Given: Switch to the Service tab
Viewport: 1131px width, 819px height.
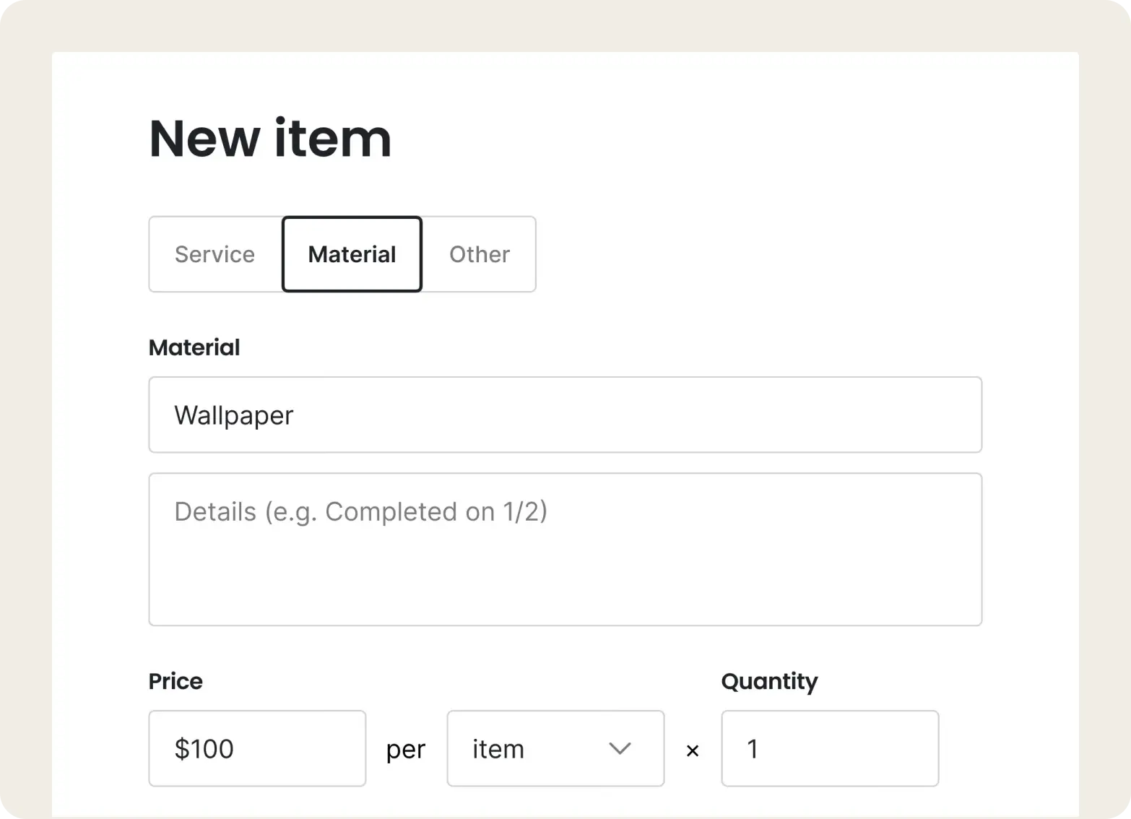Looking at the screenshot, I should (x=214, y=254).
